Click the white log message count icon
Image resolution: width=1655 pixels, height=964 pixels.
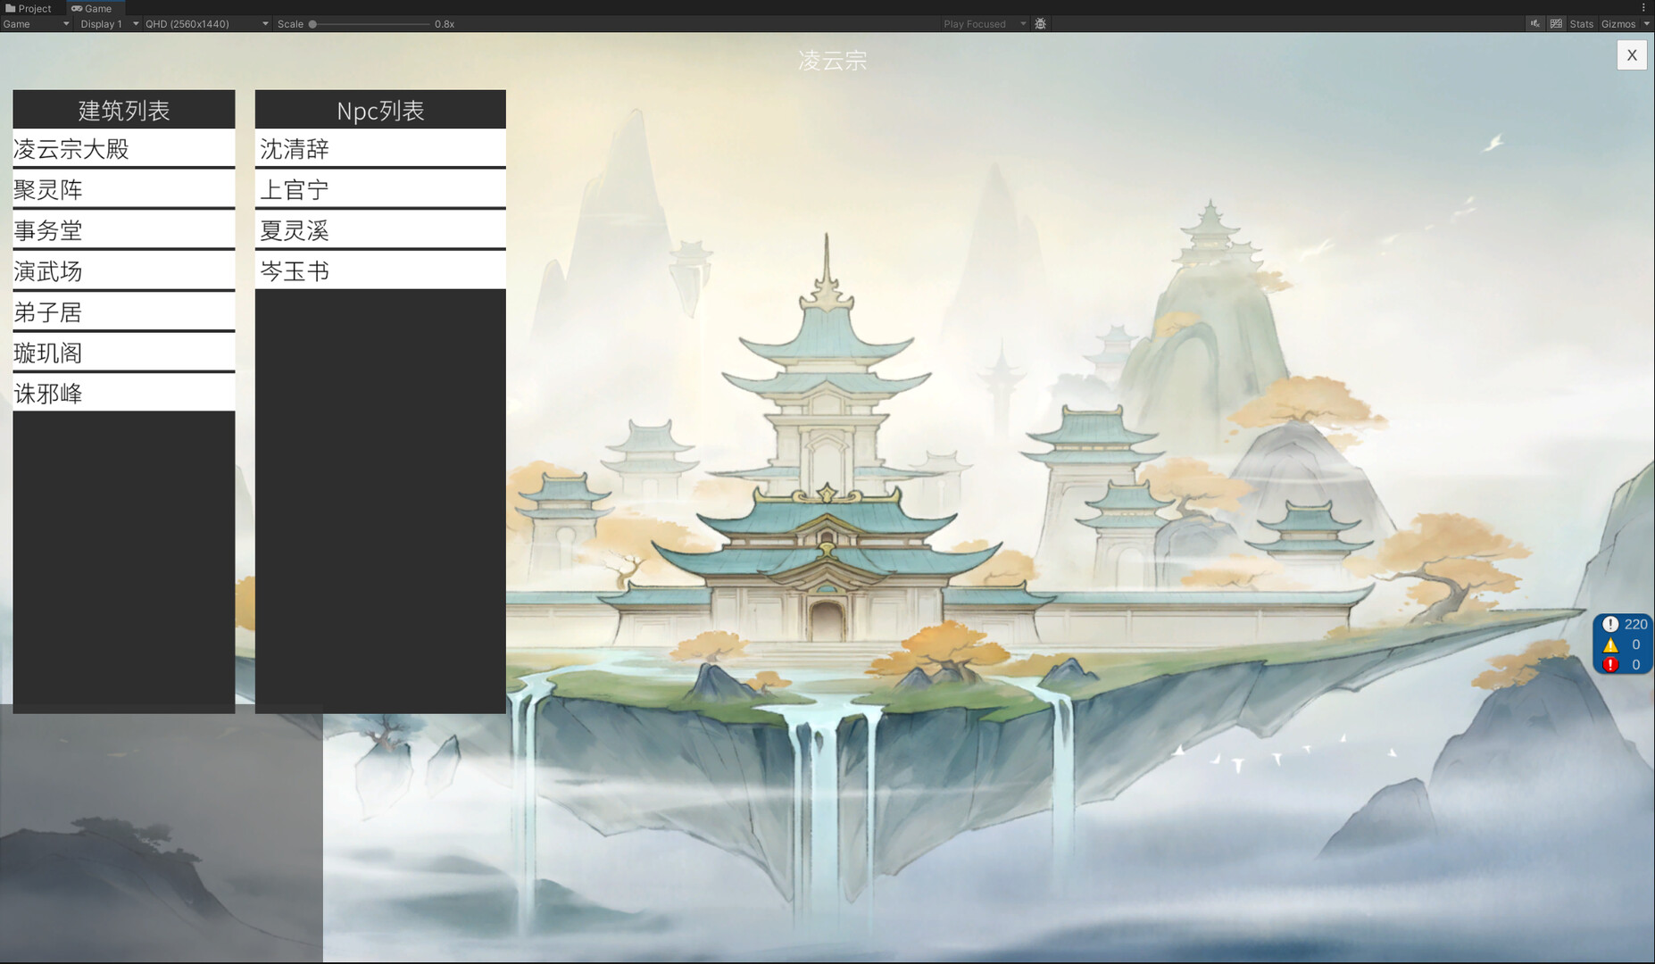click(x=1610, y=624)
